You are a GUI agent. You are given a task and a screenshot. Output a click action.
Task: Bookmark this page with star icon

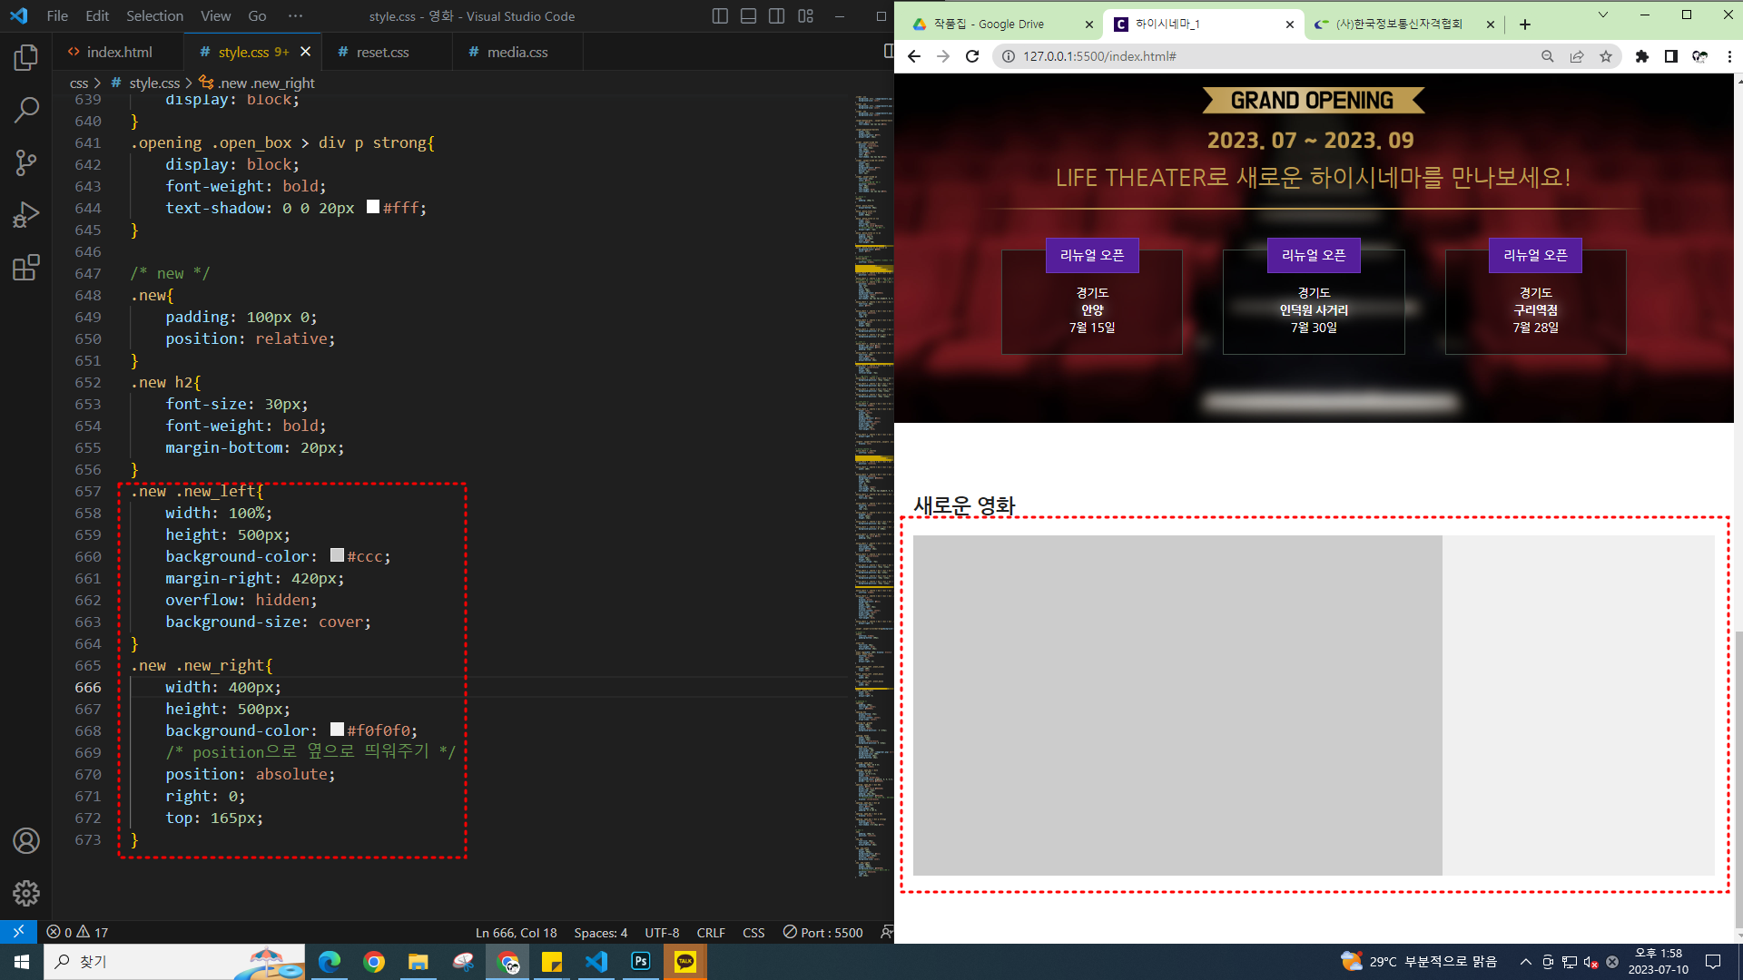pyautogui.click(x=1606, y=56)
